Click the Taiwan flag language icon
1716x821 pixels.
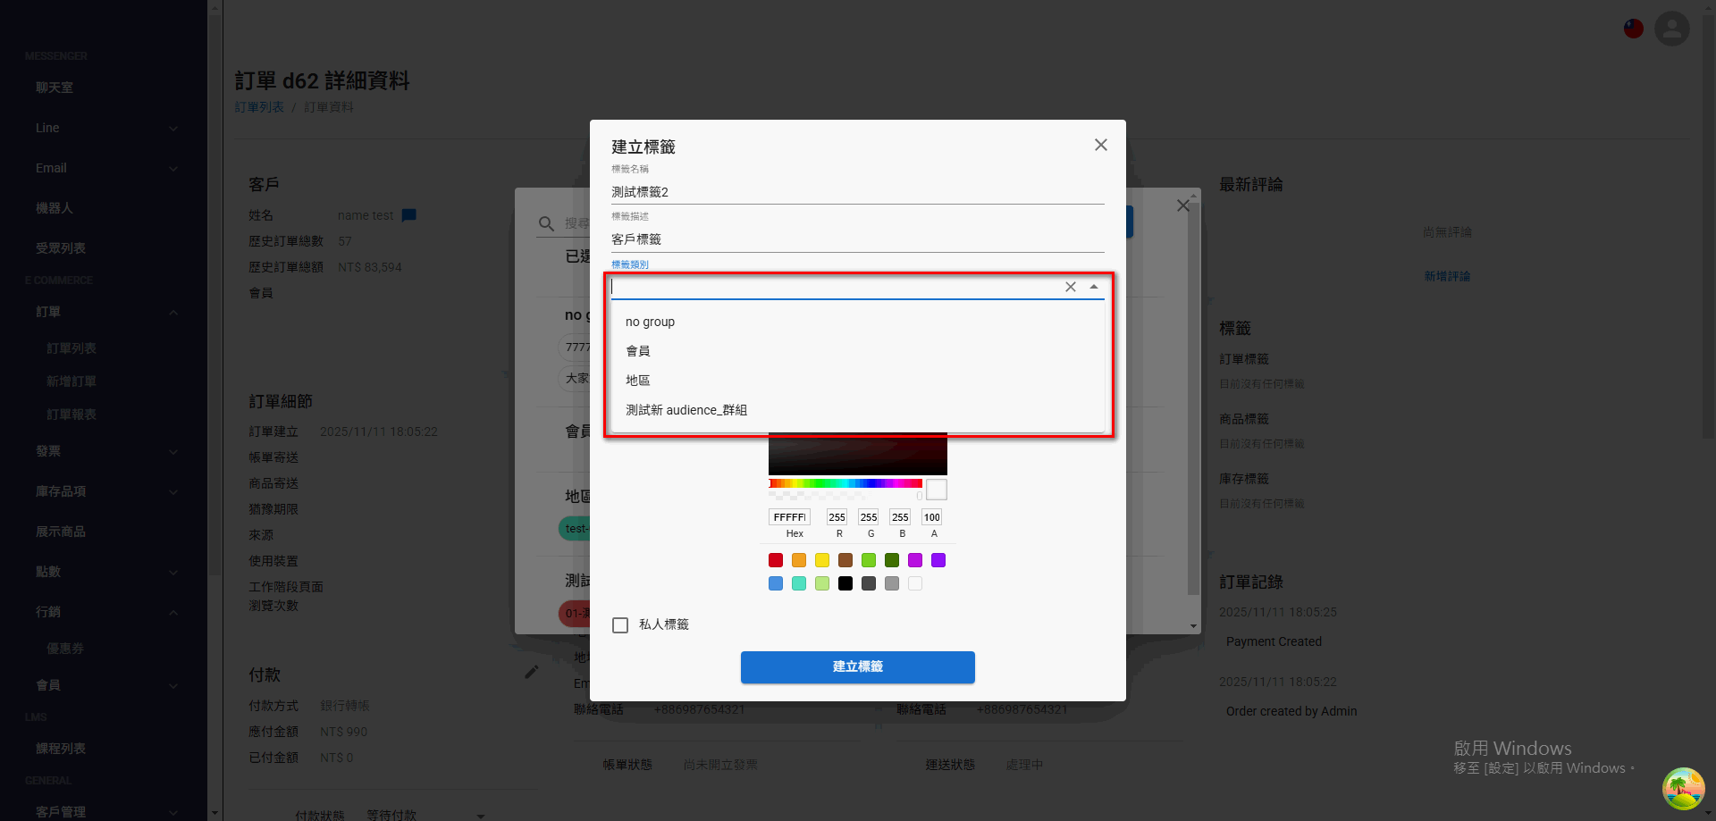pyautogui.click(x=1634, y=29)
